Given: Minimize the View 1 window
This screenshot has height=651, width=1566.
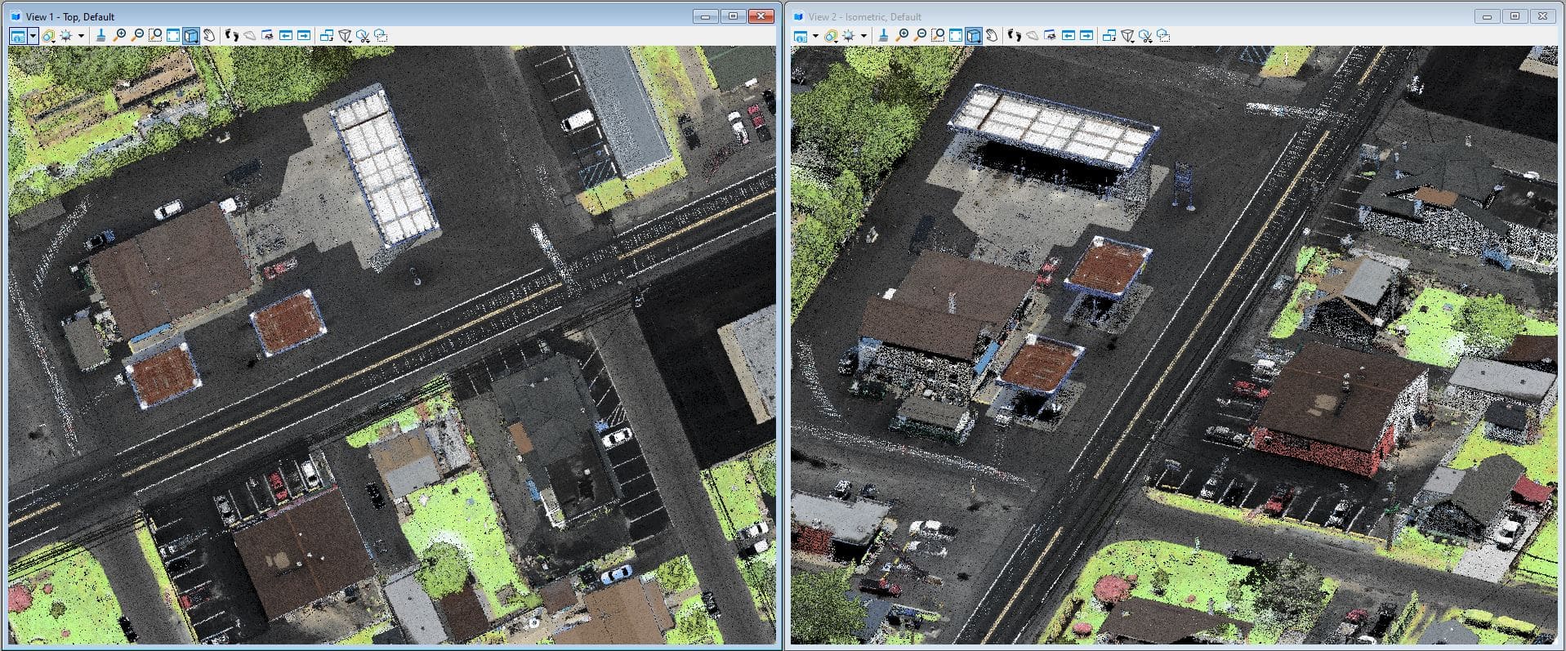Looking at the screenshot, I should click(x=706, y=16).
